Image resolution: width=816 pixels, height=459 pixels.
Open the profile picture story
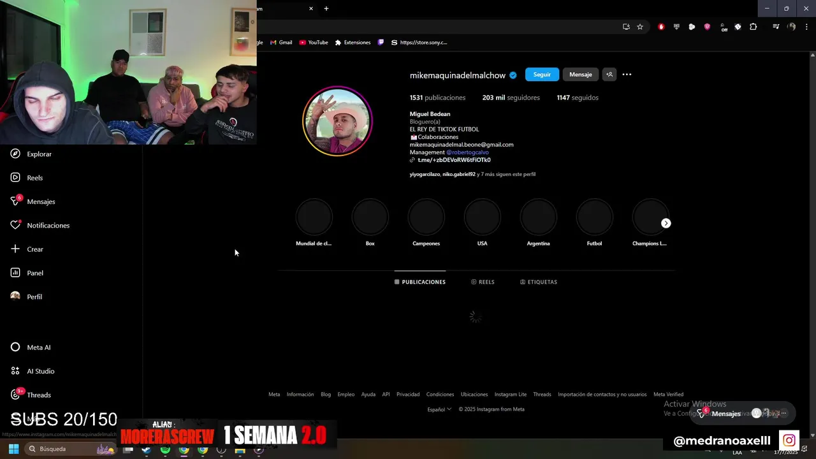tap(337, 121)
